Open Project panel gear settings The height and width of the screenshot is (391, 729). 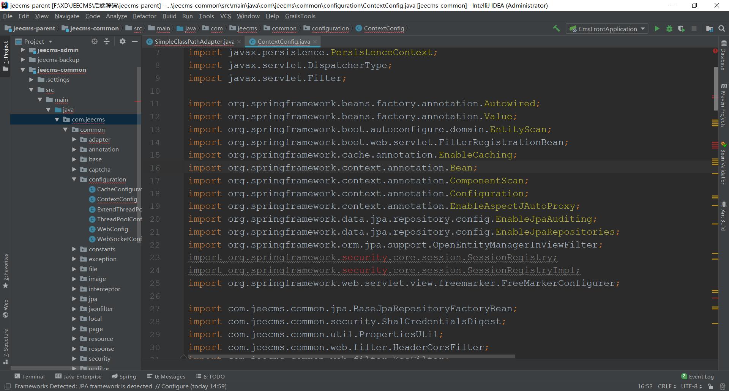pyautogui.click(x=122, y=41)
